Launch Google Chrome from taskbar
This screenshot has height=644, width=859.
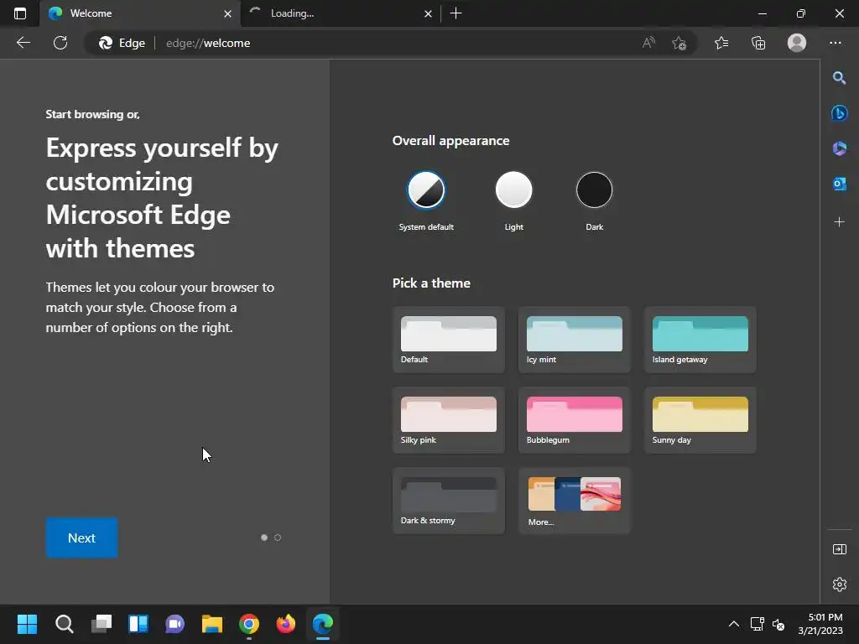[248, 624]
